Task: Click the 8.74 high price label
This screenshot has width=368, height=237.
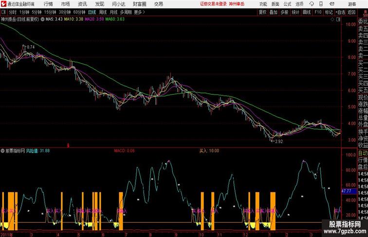Action: pos(31,47)
